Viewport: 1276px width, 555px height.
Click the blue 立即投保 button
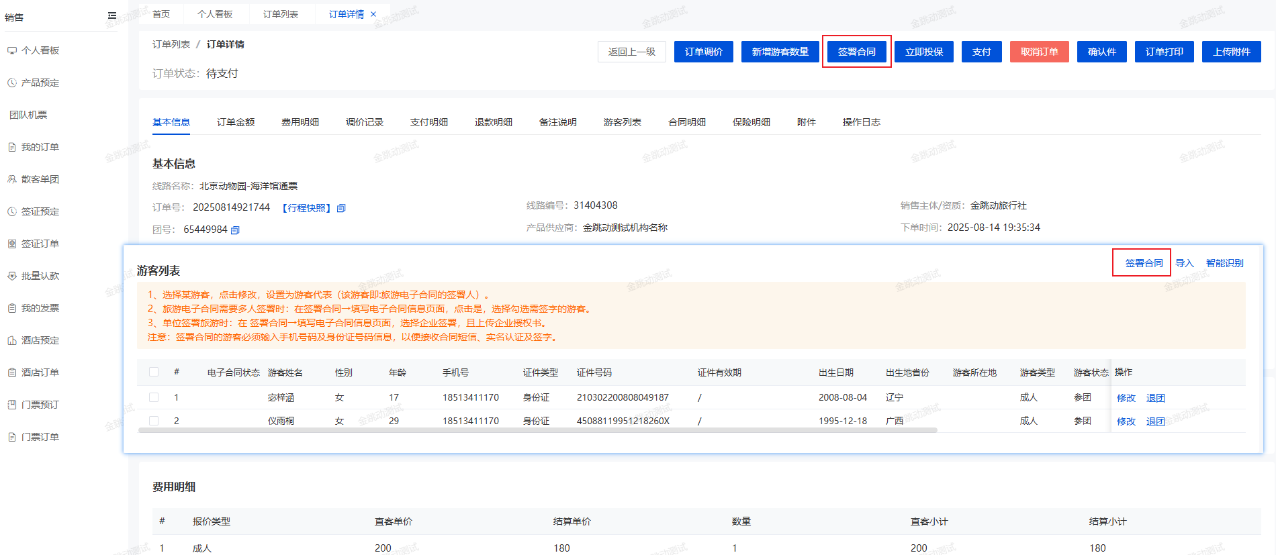coord(923,52)
